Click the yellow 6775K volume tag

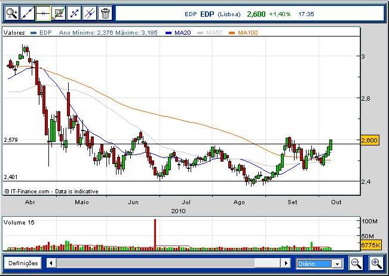pyautogui.click(x=370, y=245)
